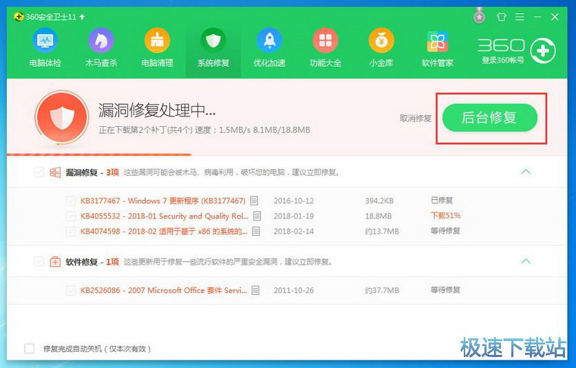576x368 pixels.
Task: Click the 360安全卫士 logo icon in title
Action: click(x=19, y=17)
